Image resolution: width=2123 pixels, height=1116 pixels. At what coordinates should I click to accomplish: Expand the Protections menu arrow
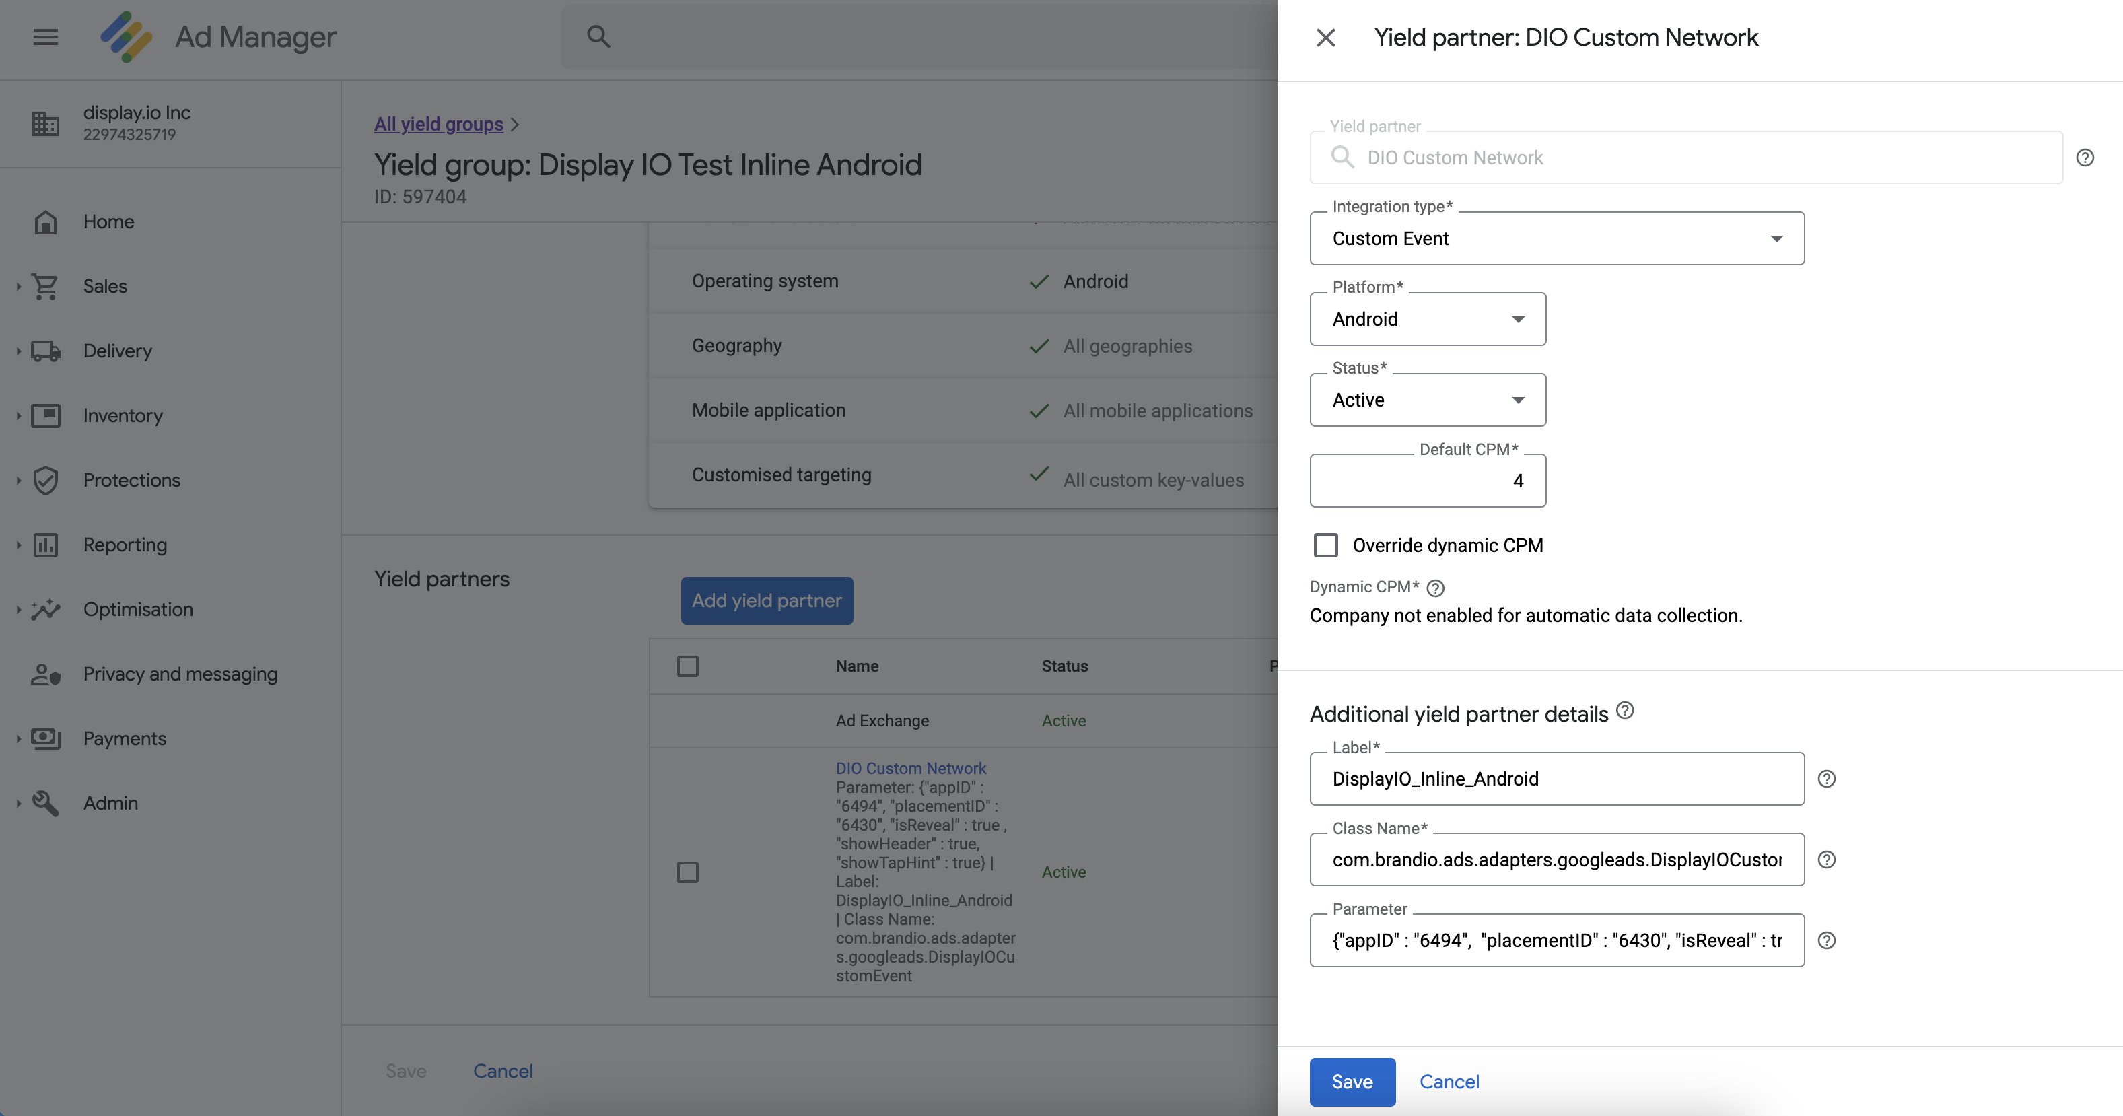pos(18,481)
